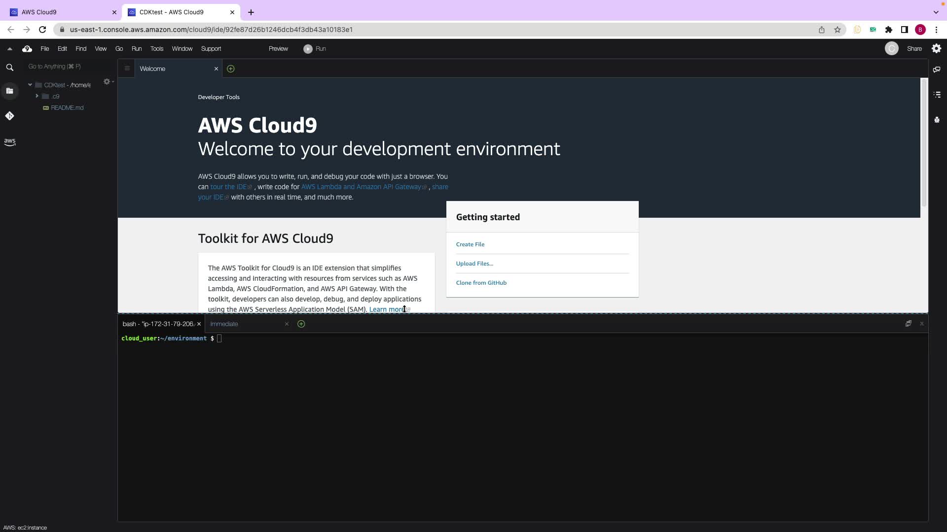The image size is (947, 532).
Task: Open the Source Control git panel icon
Action: coord(9,116)
